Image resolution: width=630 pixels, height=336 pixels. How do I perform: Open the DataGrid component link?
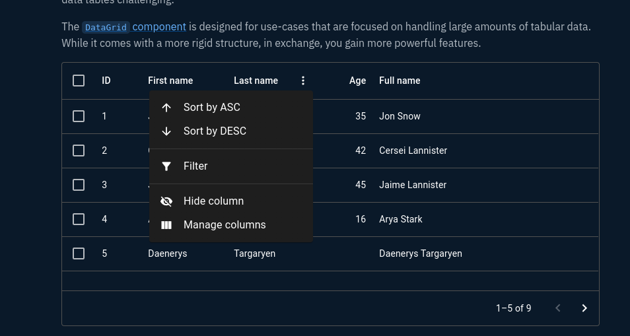pyautogui.click(x=134, y=27)
